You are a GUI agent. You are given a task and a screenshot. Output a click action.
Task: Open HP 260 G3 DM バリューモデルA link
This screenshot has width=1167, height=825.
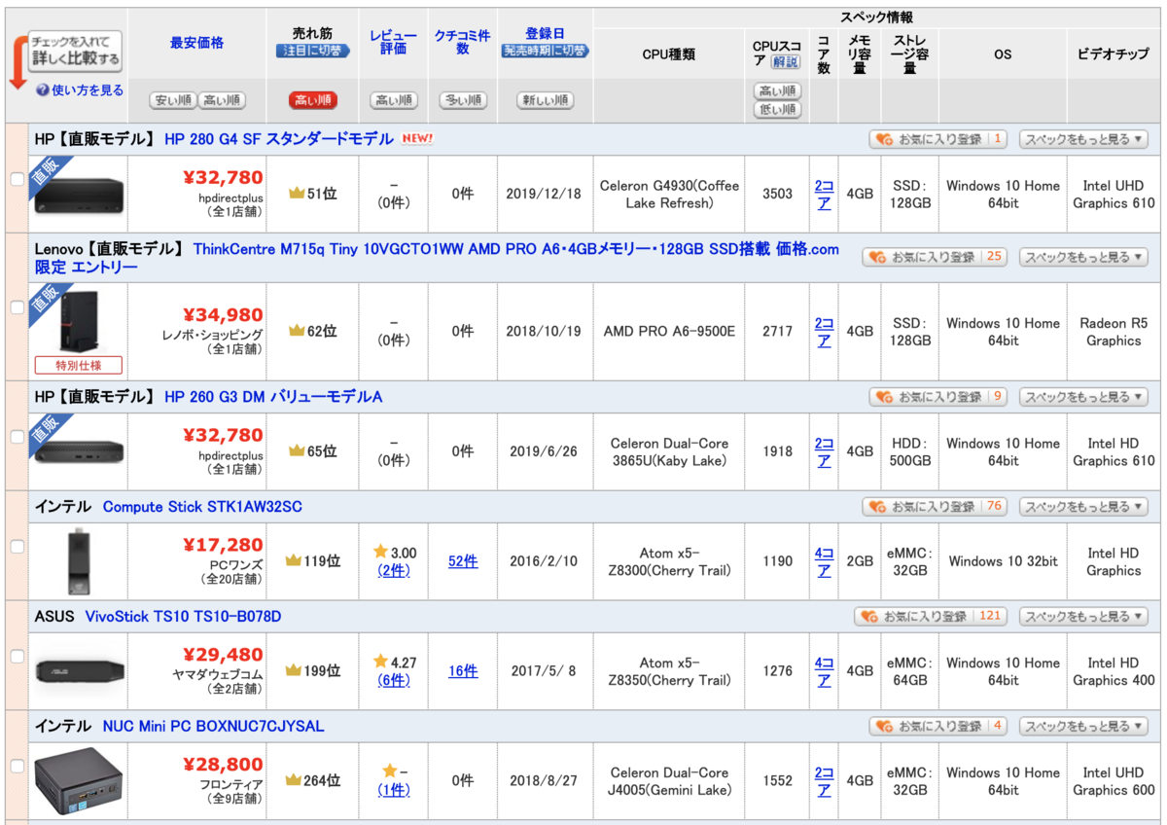[x=273, y=397]
